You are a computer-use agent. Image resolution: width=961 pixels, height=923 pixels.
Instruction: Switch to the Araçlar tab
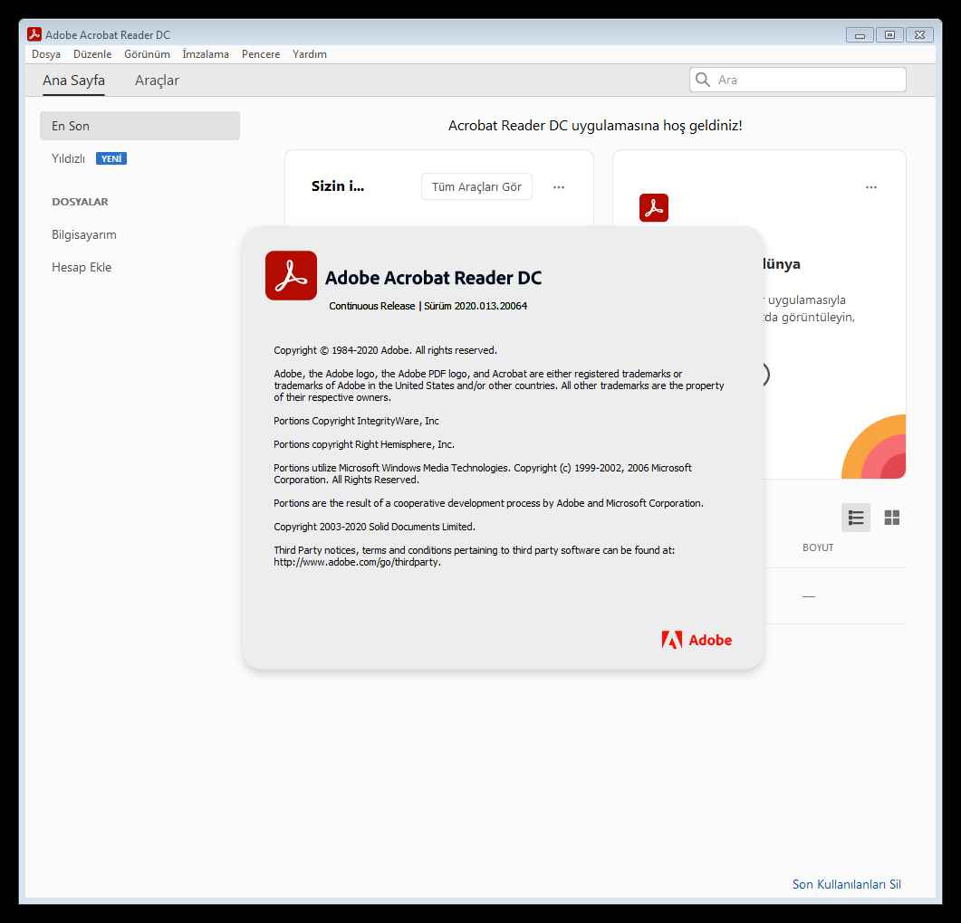click(x=157, y=81)
